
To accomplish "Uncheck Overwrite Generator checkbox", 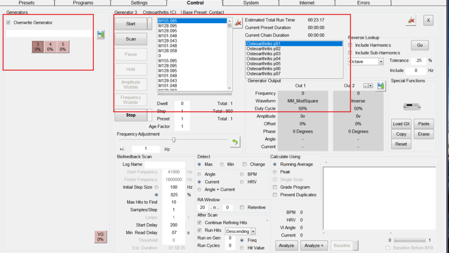I will tap(9, 22).
